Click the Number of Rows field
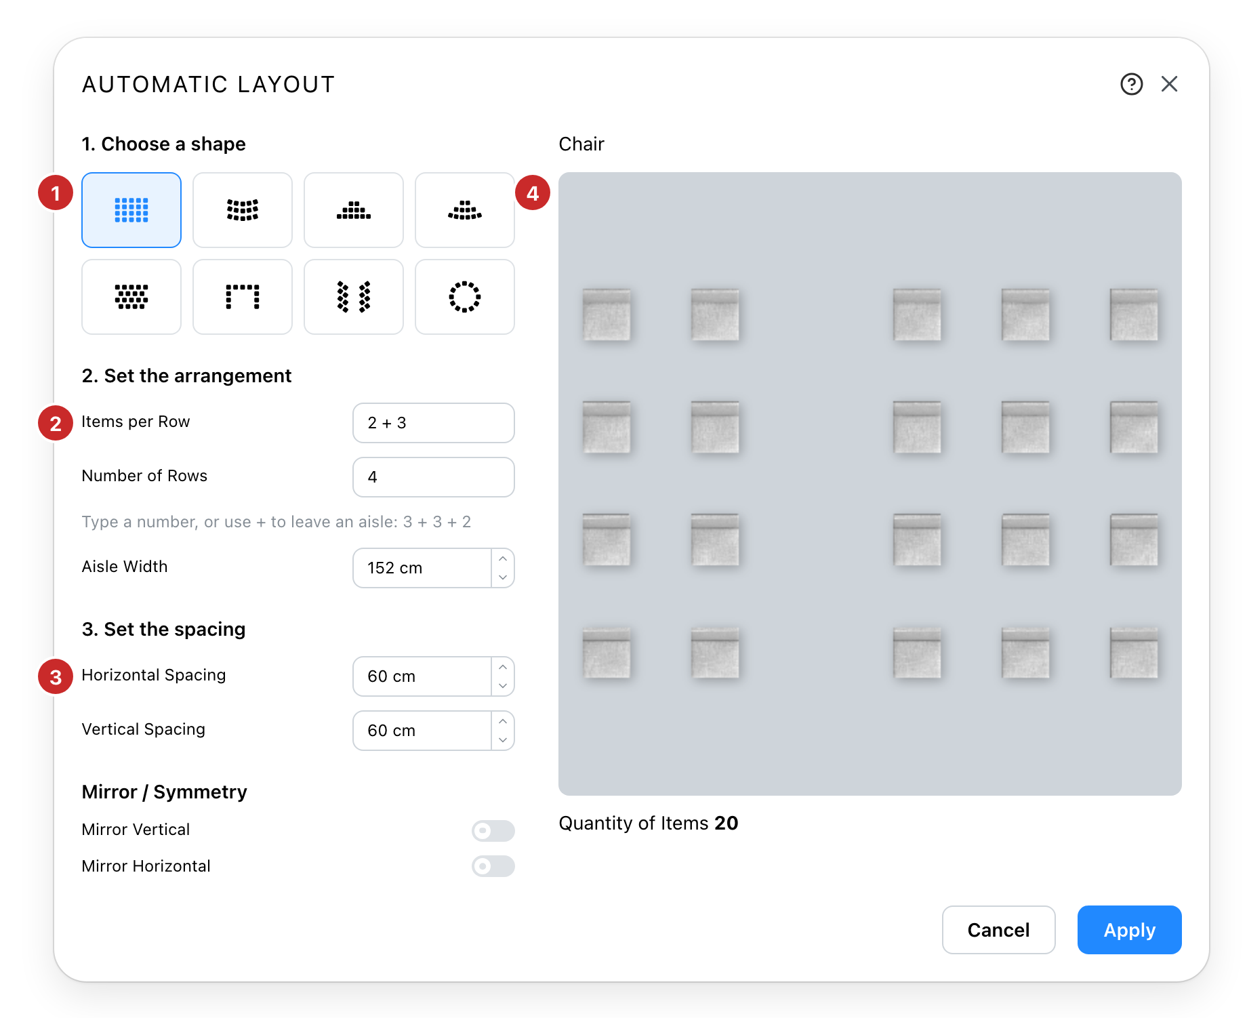The image size is (1247, 1018). [x=434, y=477]
